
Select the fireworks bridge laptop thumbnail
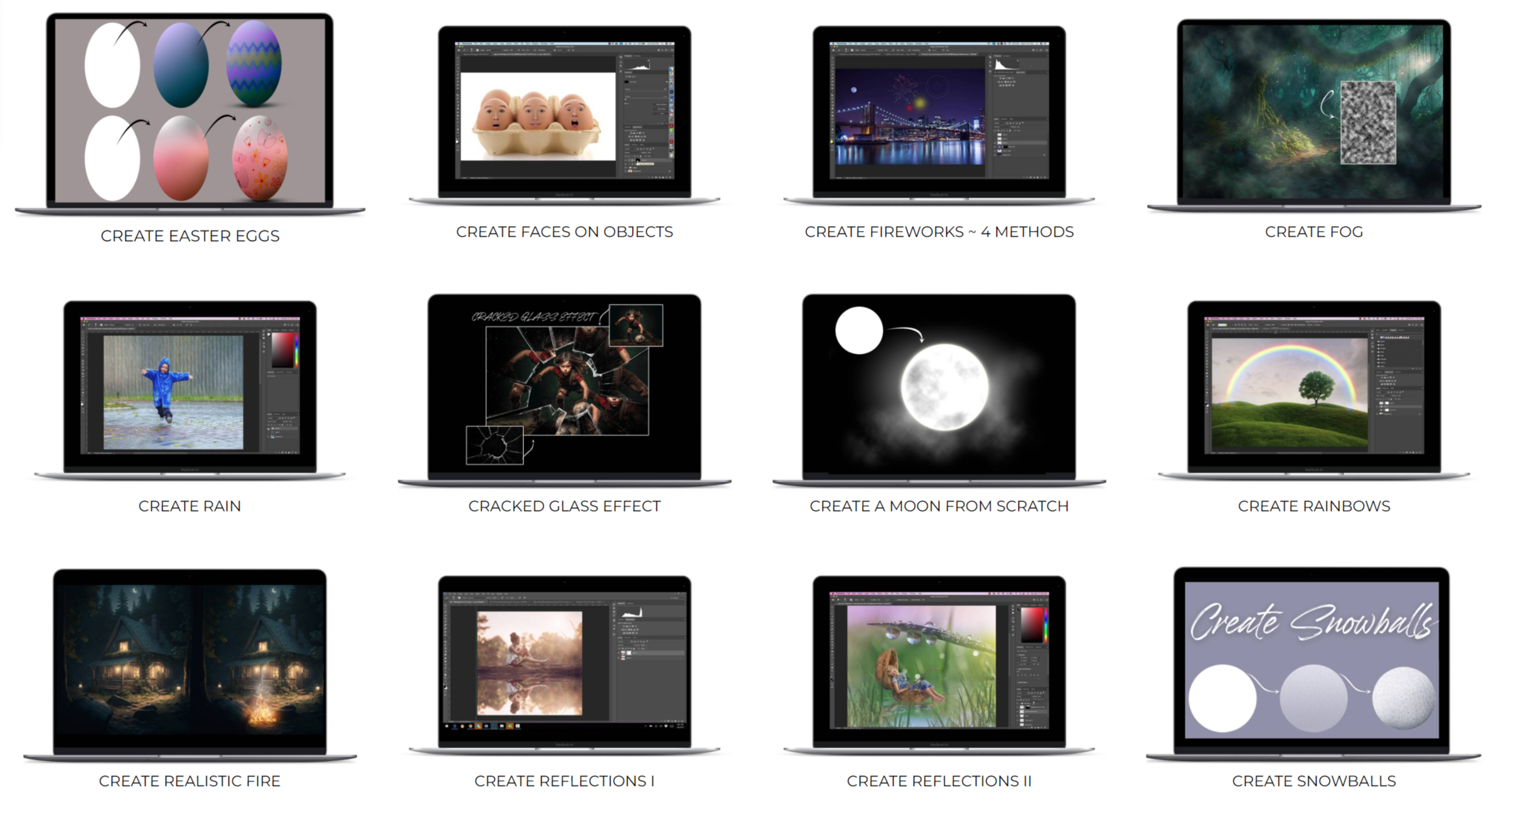(939, 112)
